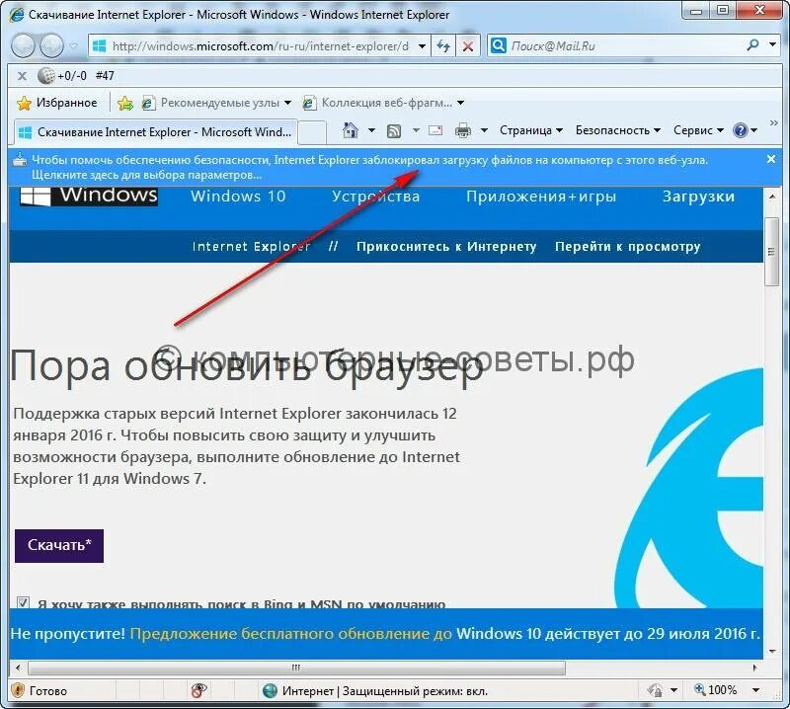Click Прикоснитесь к Интернету link

446,247
